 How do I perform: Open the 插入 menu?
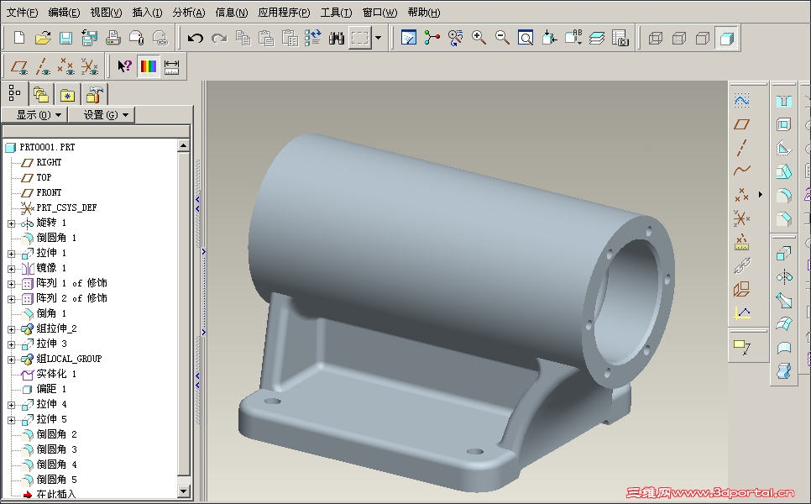148,13
